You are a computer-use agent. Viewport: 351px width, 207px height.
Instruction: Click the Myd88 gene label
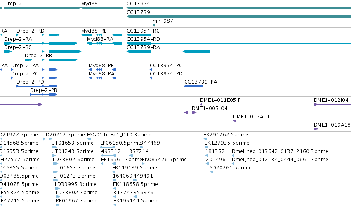(90, 4)
